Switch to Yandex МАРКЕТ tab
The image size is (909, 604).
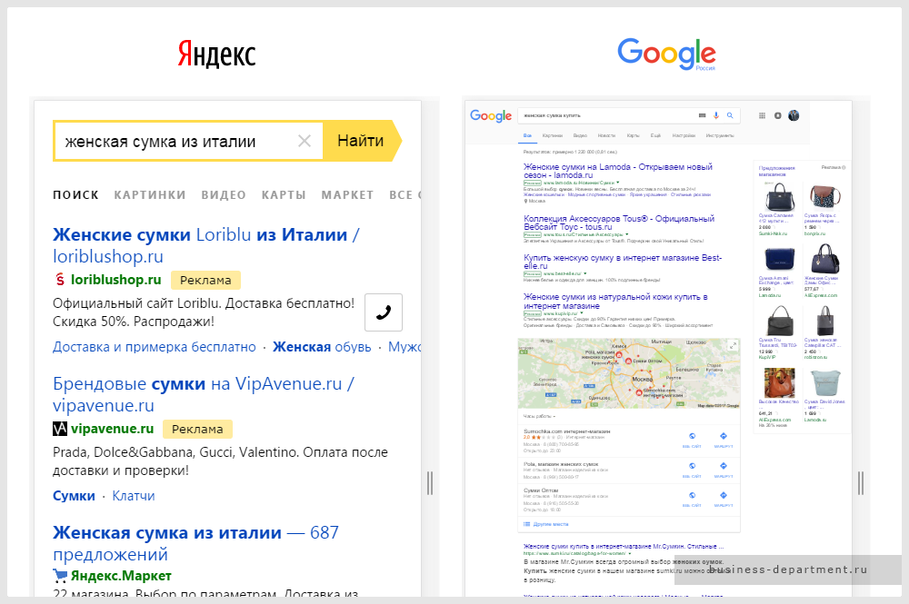[348, 195]
